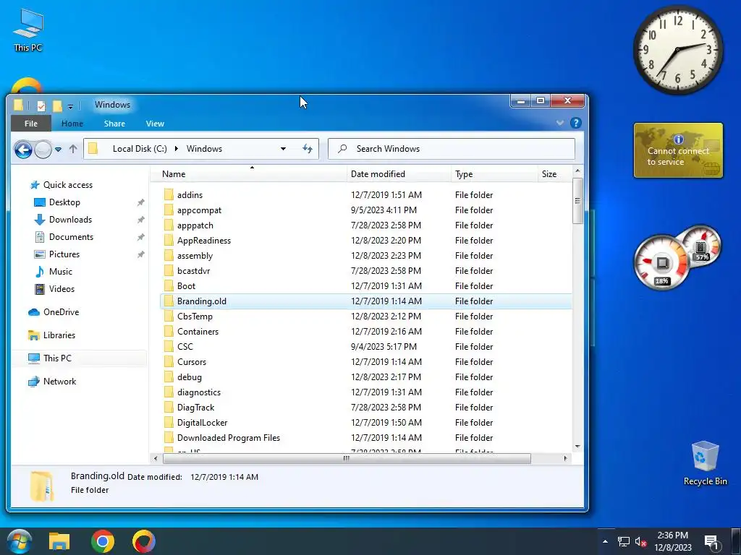The width and height of the screenshot is (741, 555).
Task: Open the This PC desktop icon
Action: [x=28, y=30]
